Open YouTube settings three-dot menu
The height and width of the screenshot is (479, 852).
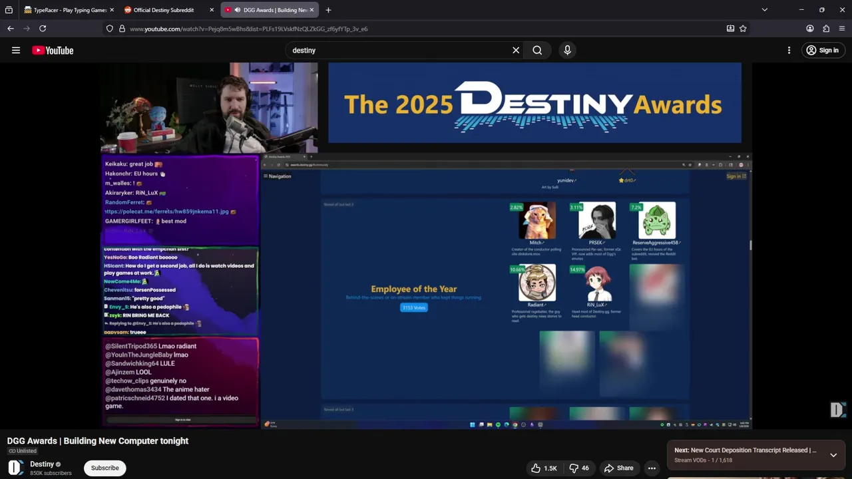(x=789, y=50)
